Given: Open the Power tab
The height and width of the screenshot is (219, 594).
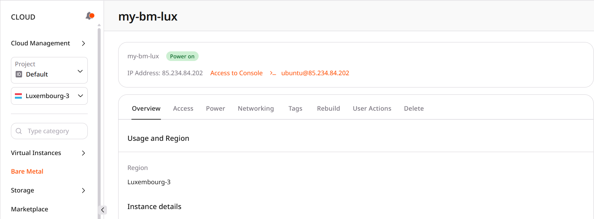Looking at the screenshot, I should pos(216,109).
